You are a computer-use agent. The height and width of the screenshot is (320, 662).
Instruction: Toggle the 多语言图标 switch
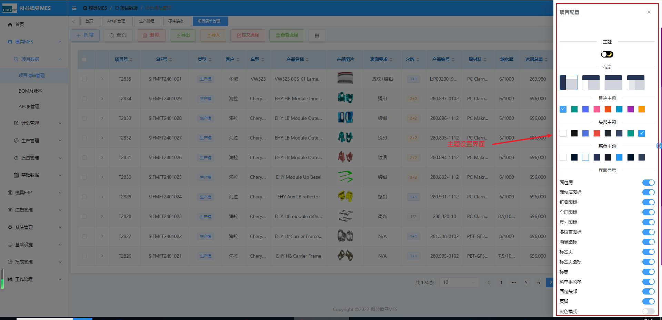coord(648,232)
